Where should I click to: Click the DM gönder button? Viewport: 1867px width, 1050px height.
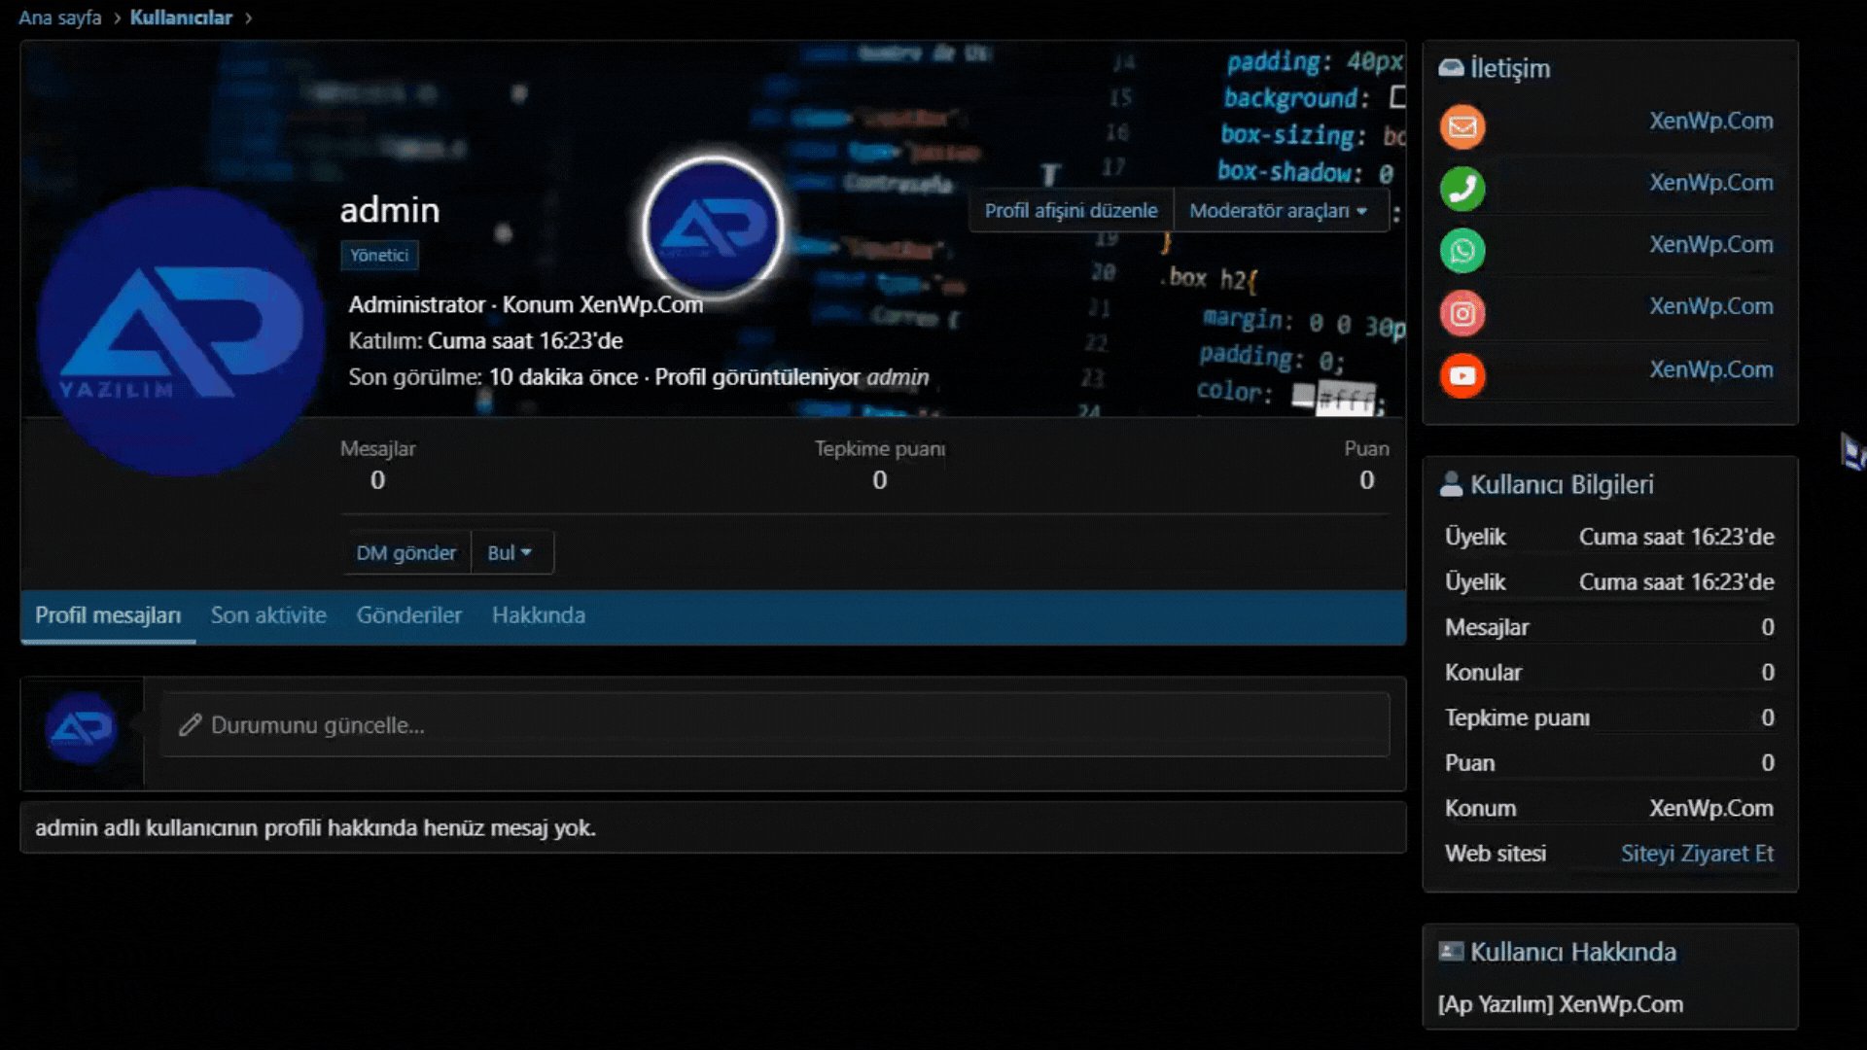coord(405,553)
